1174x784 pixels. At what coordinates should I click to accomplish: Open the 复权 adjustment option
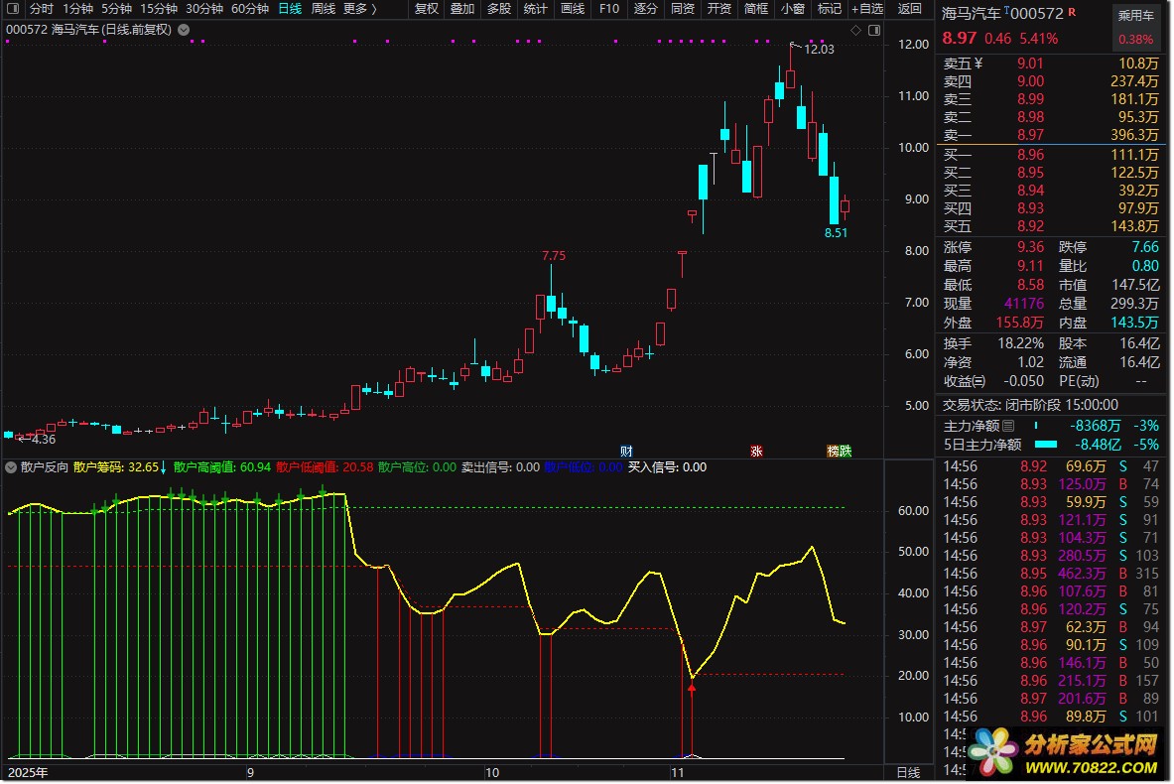point(426,9)
